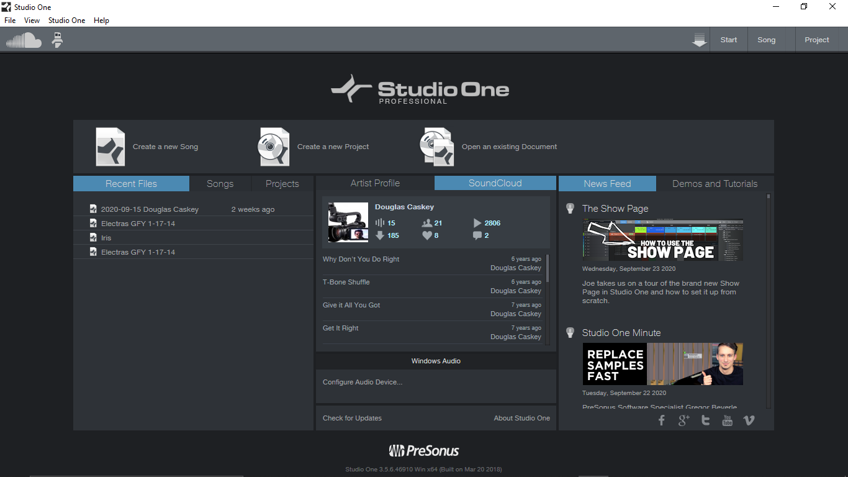Select the Demos and Tutorials tab
This screenshot has height=477, width=848.
click(715, 184)
